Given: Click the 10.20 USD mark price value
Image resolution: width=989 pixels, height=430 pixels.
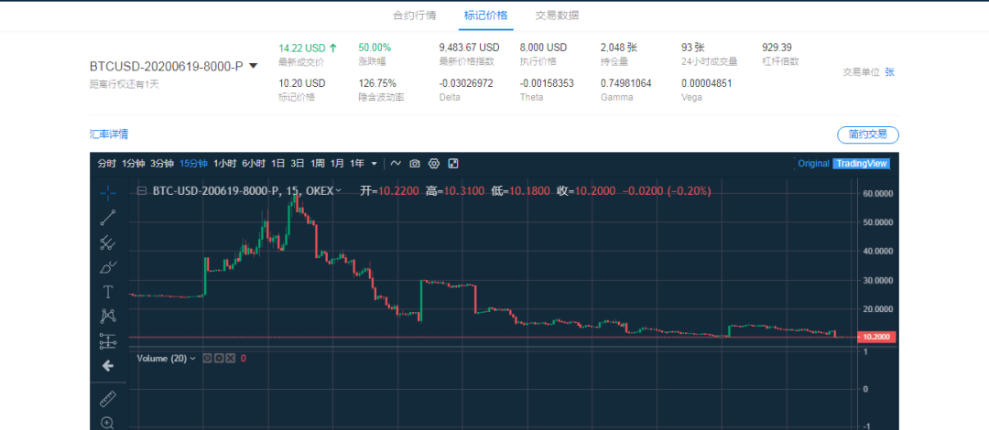Looking at the screenshot, I should (x=302, y=83).
